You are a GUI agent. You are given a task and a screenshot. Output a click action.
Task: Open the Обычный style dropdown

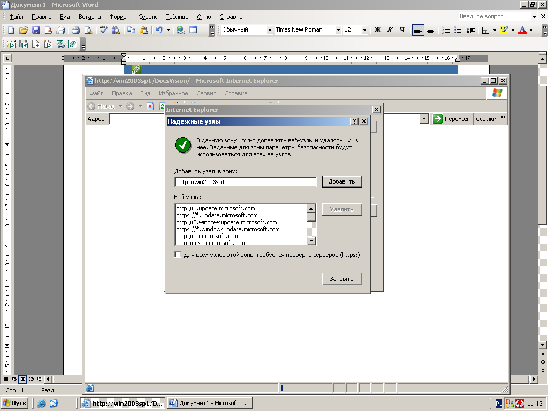tap(270, 30)
